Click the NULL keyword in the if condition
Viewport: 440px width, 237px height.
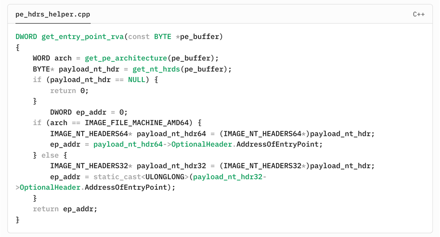click(137, 80)
